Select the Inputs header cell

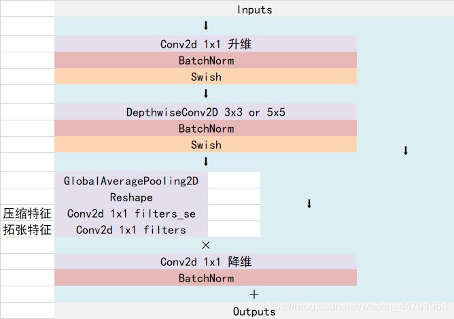254,9
